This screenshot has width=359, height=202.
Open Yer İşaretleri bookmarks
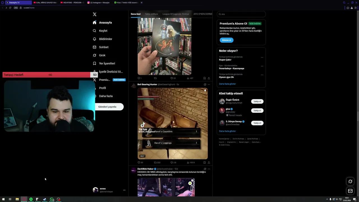104,63
